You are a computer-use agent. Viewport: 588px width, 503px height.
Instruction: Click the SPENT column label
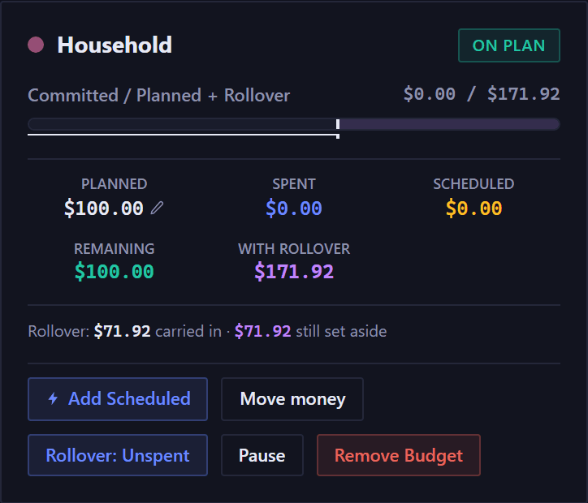[x=294, y=184]
